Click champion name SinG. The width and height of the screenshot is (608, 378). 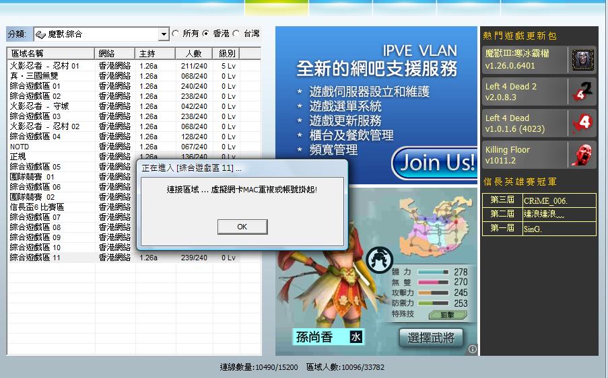tap(533, 229)
